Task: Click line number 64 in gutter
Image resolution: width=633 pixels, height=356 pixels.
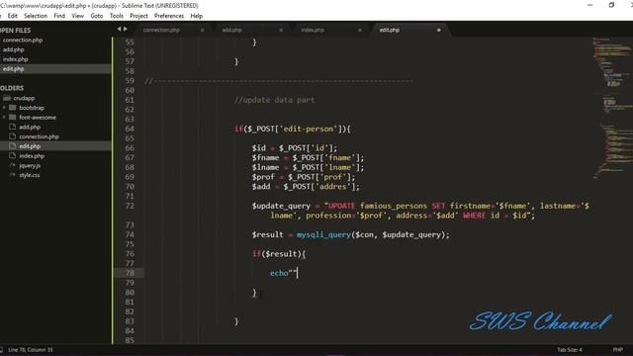Action: coord(130,129)
